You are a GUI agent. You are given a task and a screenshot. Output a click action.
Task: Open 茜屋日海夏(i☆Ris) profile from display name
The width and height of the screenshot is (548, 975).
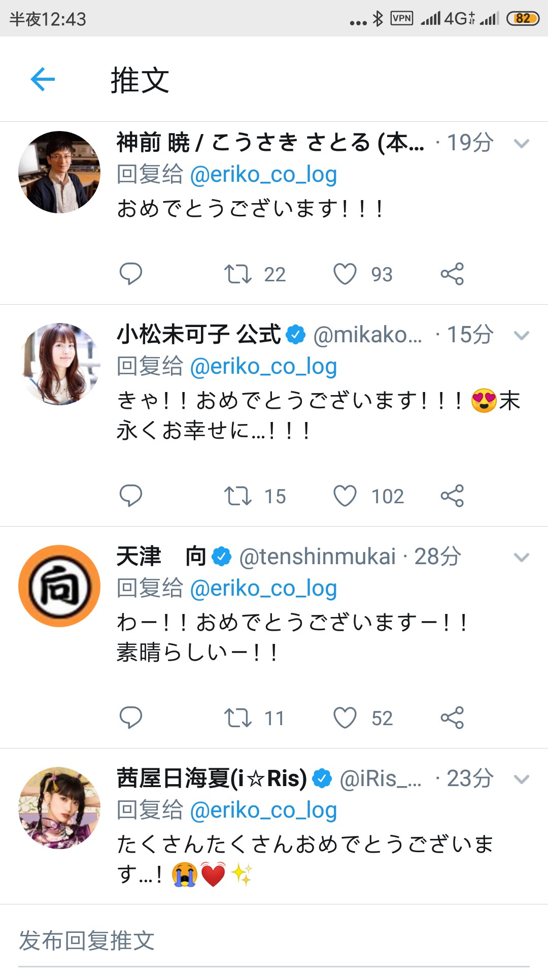click(212, 778)
